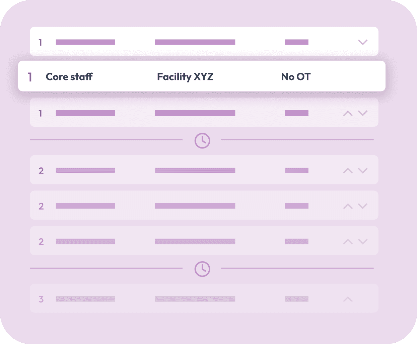Screen dimensions: 417x346
Task: Click the up chevron in the last priority-2 row
Action: (x=348, y=242)
